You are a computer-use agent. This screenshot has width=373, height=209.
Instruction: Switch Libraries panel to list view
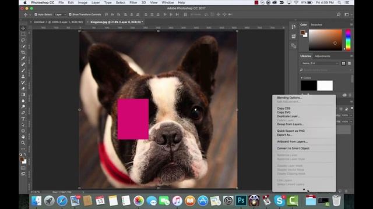click(349, 63)
